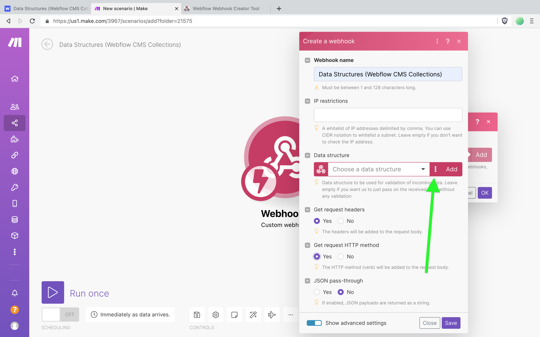Open Data structures cube icon in sidebar

[14, 236]
